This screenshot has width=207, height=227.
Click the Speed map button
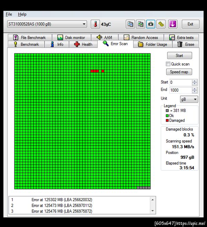[x=179, y=72]
